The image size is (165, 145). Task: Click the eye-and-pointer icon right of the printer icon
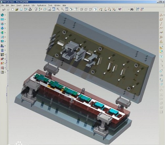(36, 9)
